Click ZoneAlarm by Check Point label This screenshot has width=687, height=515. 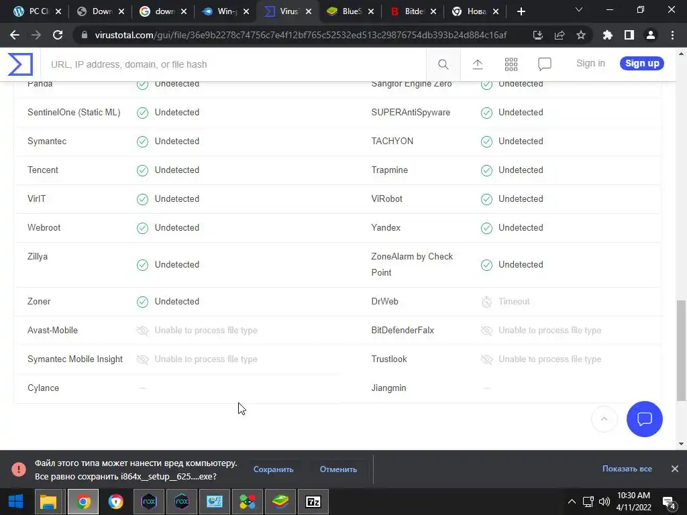point(412,264)
